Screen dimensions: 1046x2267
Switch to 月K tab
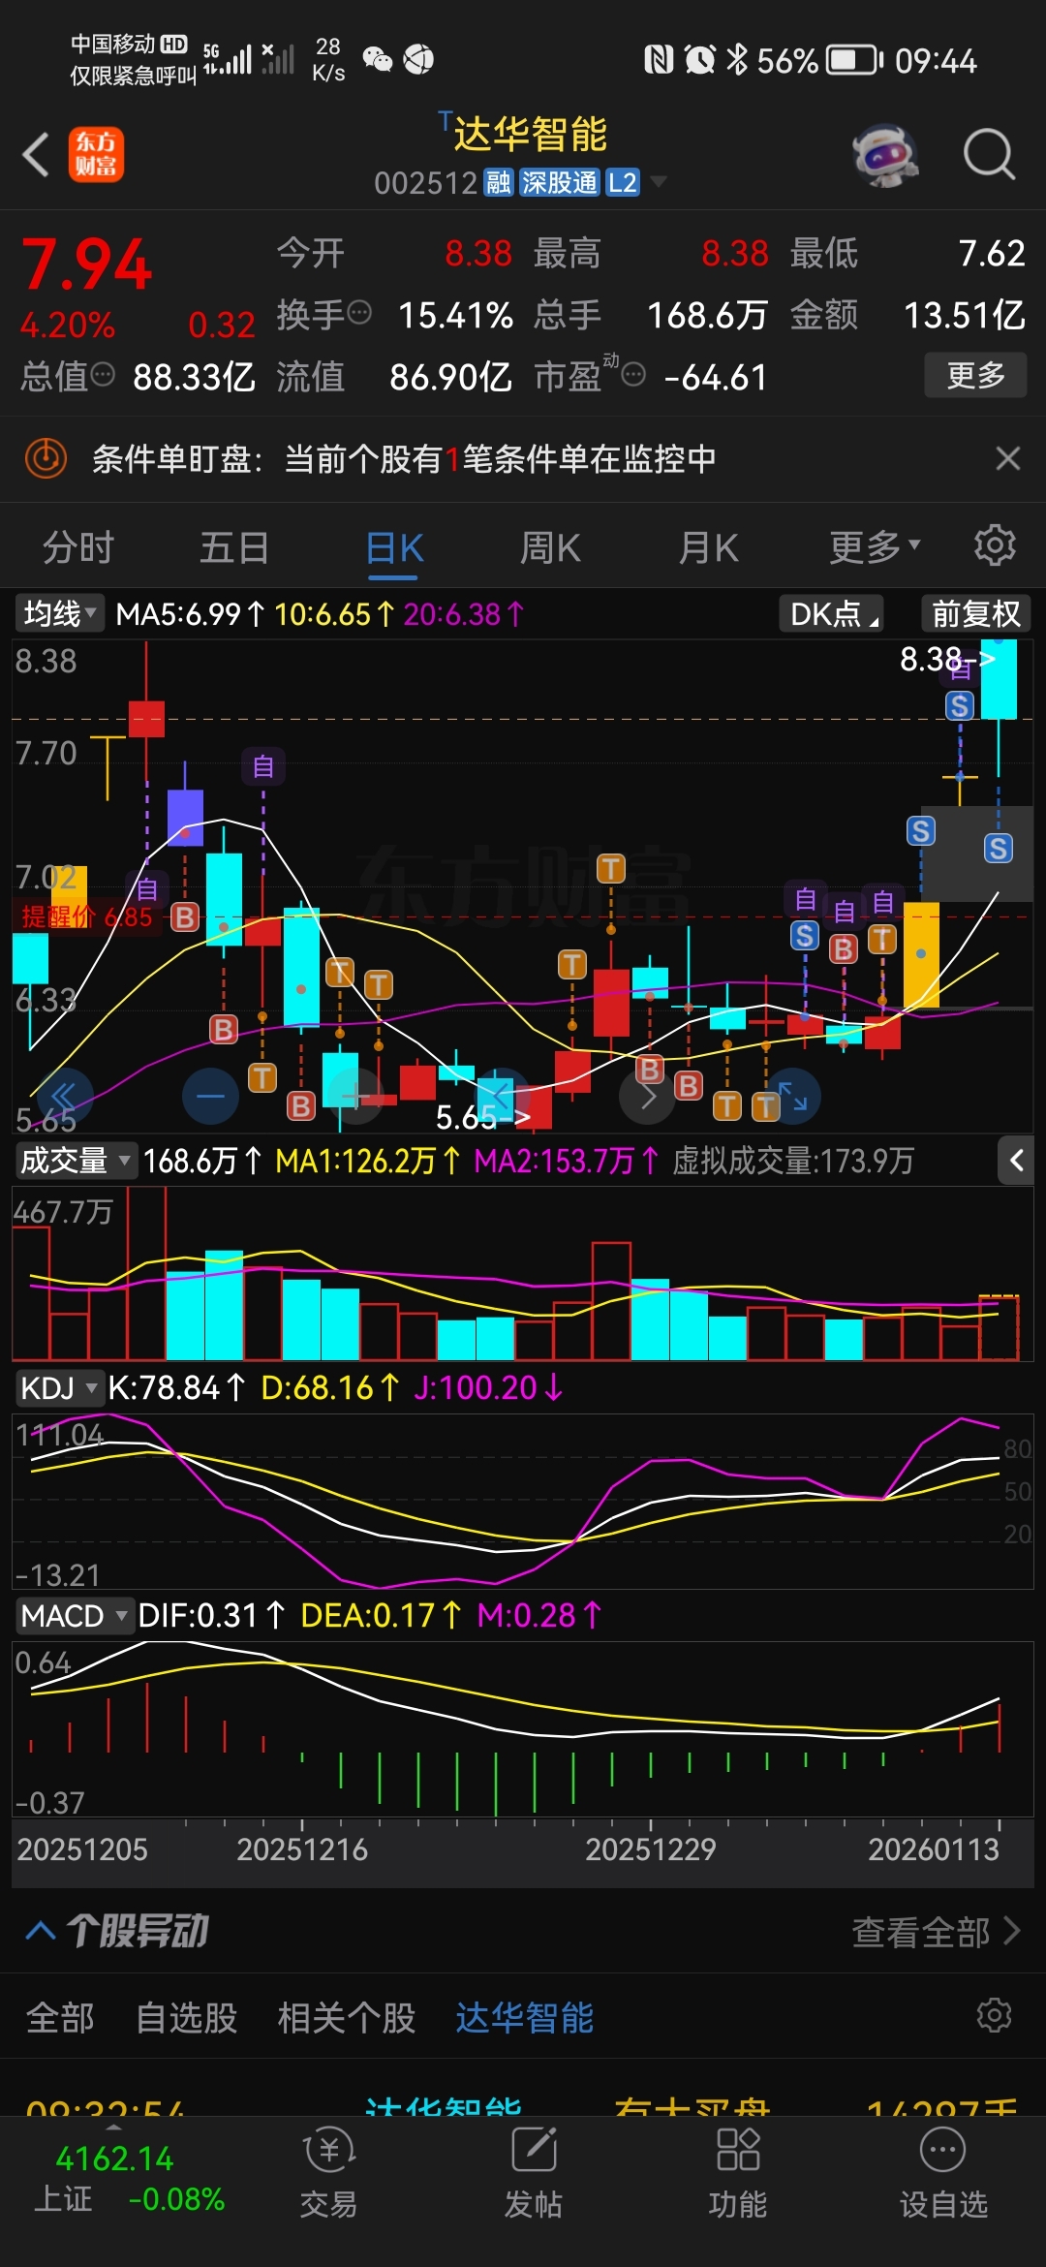tap(708, 547)
